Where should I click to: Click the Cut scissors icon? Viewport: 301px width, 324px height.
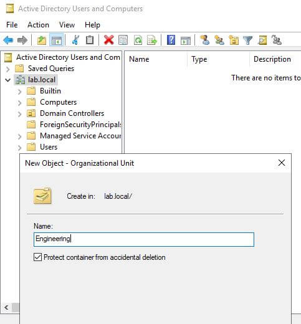point(75,40)
